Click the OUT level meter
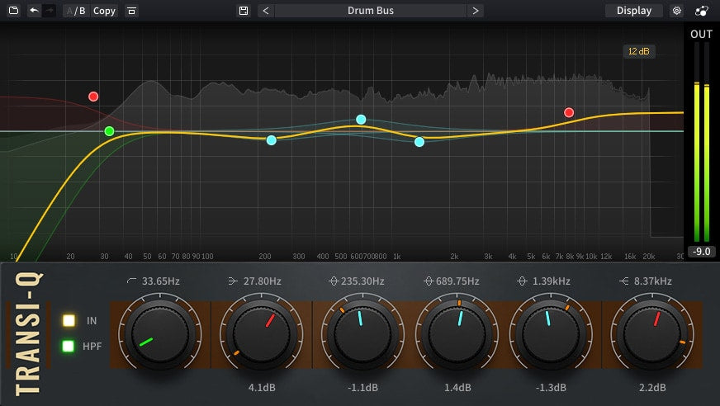 (702, 142)
